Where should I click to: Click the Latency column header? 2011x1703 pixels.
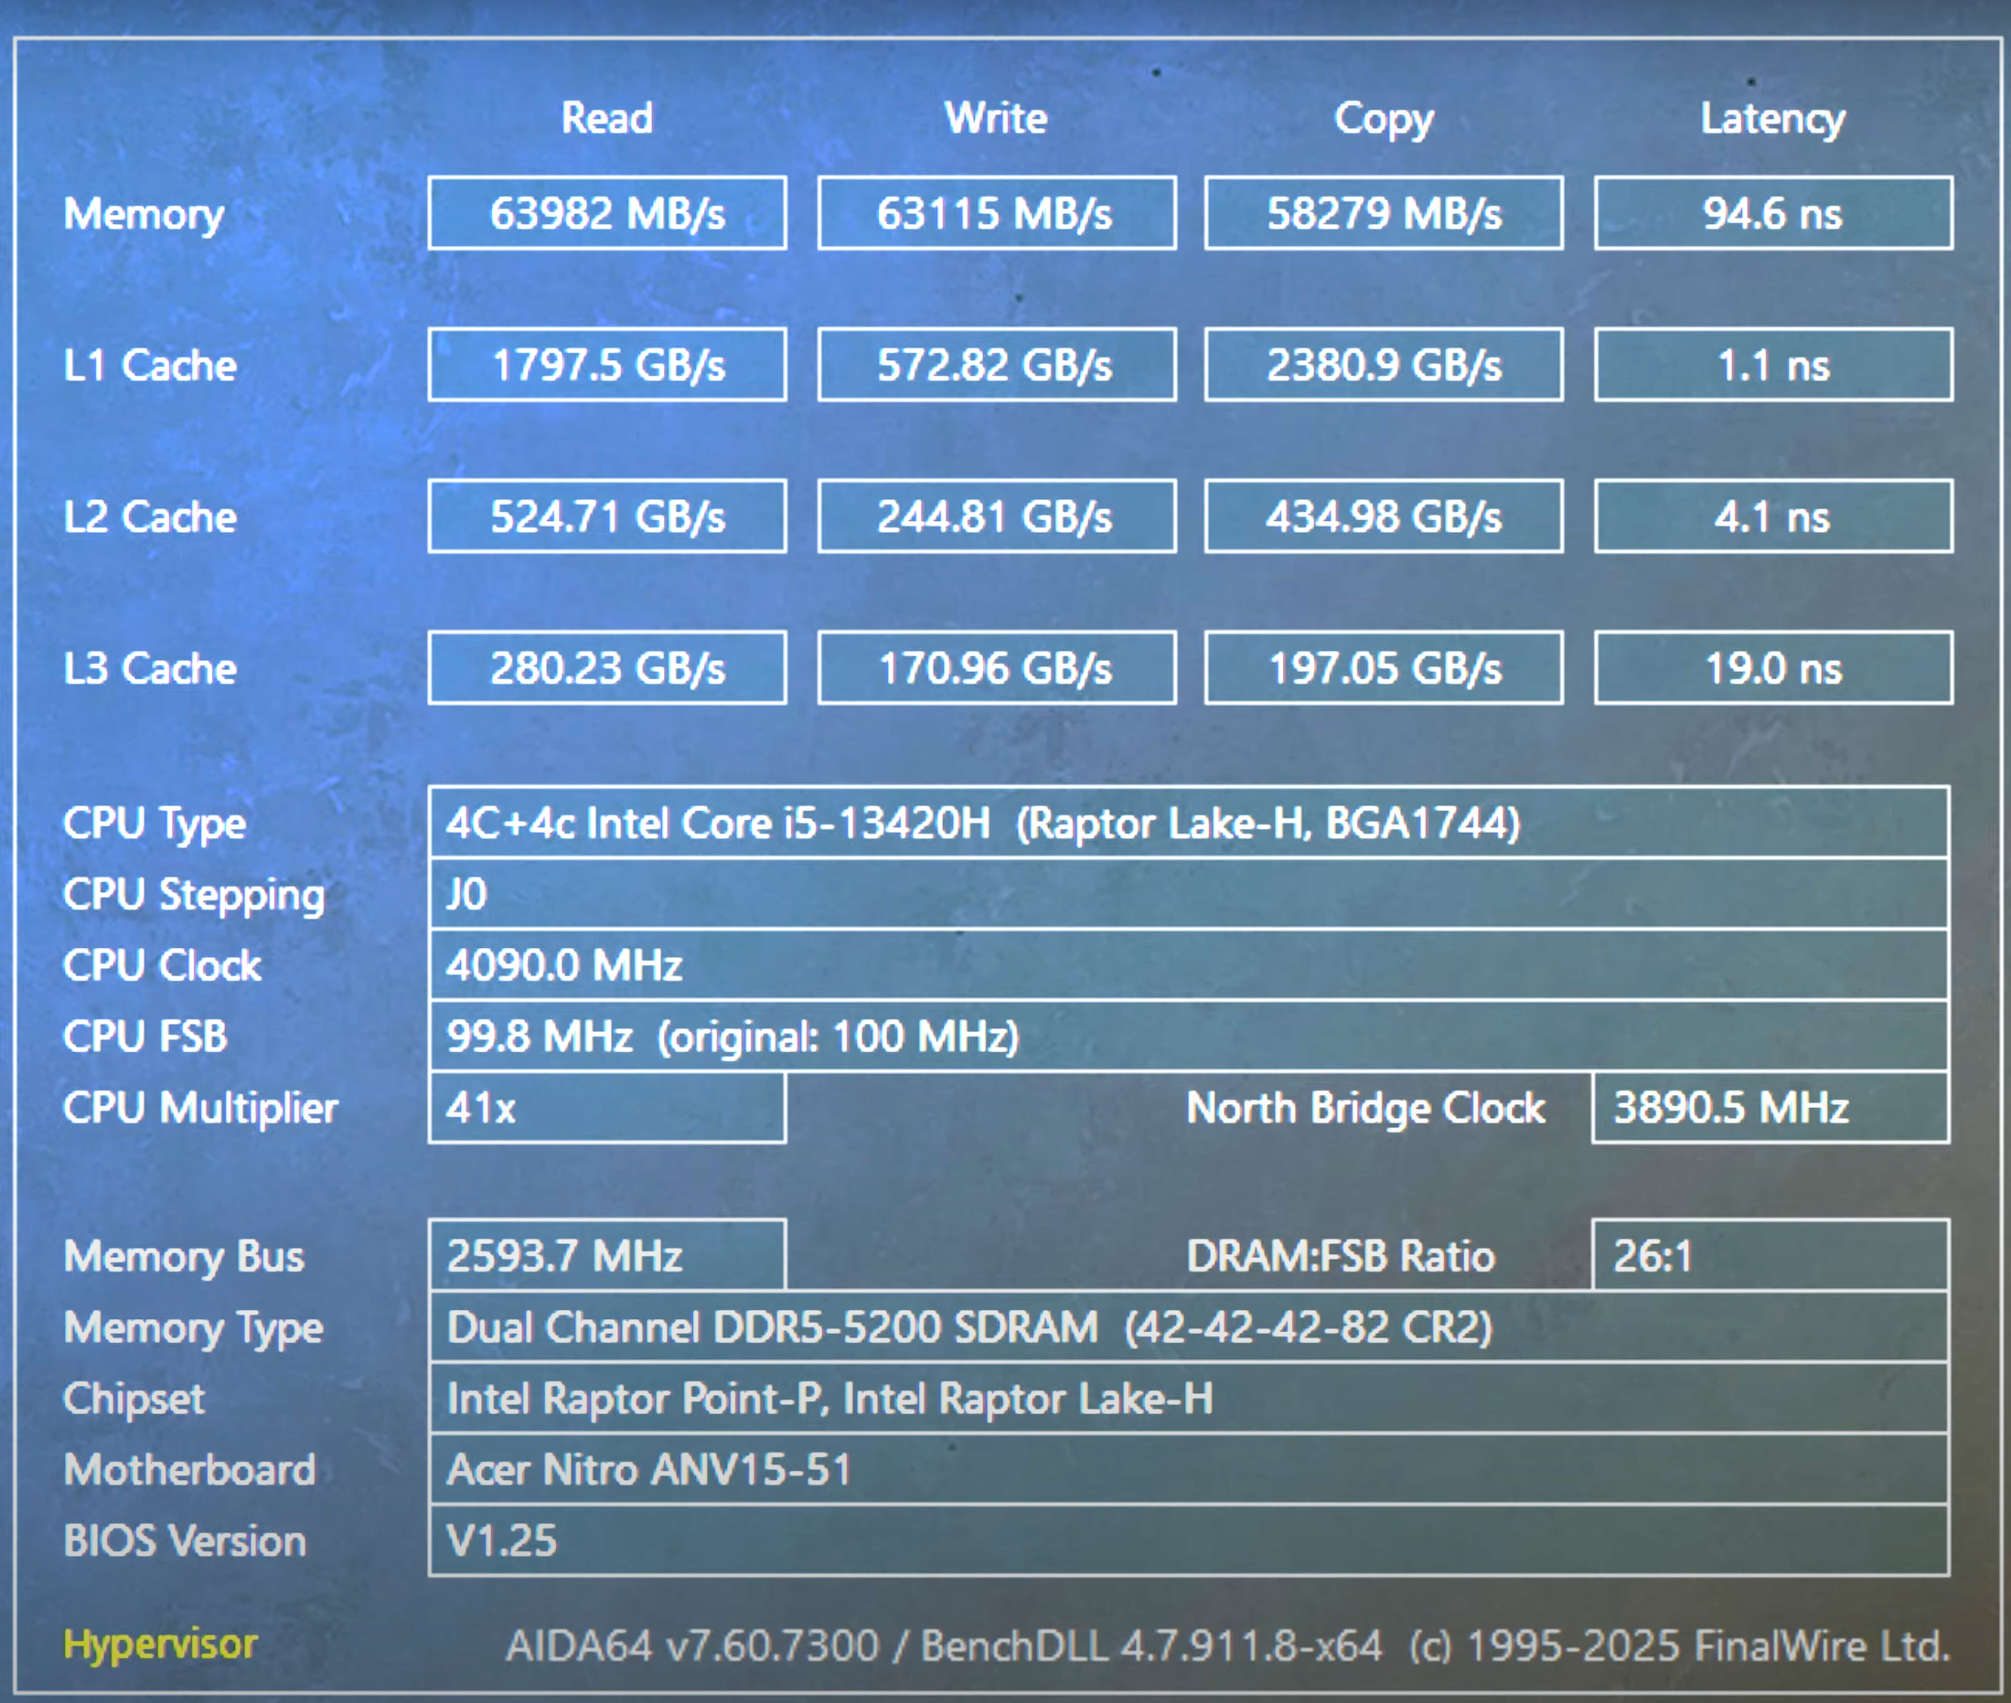click(1772, 120)
